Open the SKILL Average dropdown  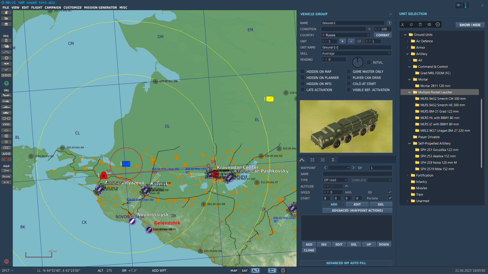coord(356,53)
